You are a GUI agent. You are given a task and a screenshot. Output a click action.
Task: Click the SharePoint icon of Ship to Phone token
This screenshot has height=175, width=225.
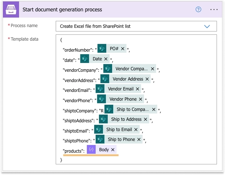coord(100,139)
